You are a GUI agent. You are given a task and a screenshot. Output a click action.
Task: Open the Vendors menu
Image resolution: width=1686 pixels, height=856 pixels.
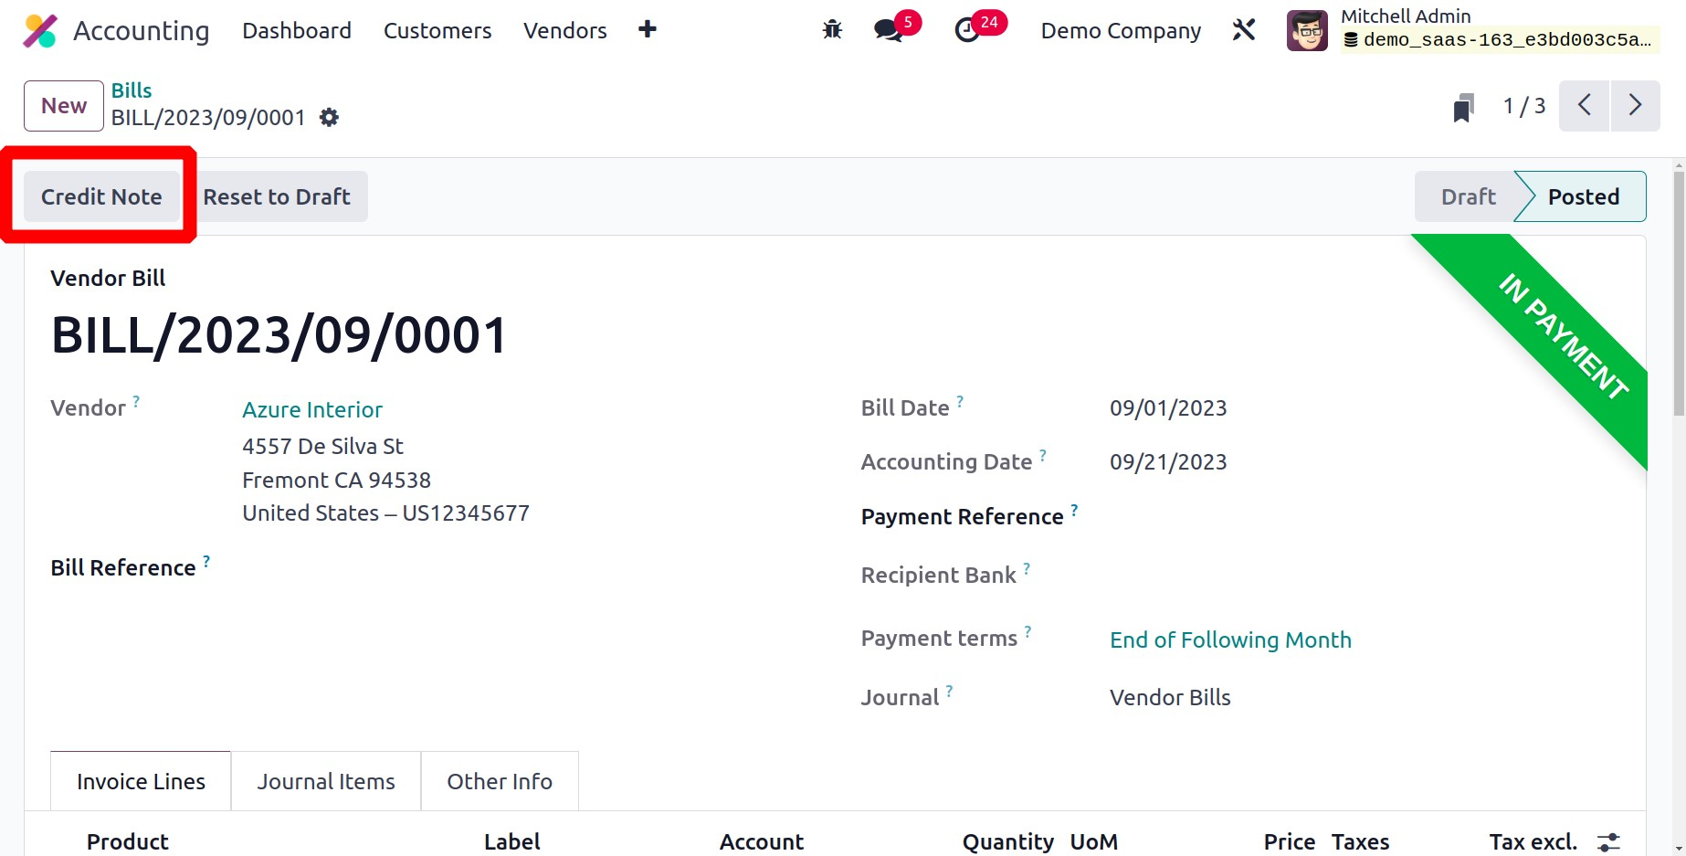[x=565, y=31]
